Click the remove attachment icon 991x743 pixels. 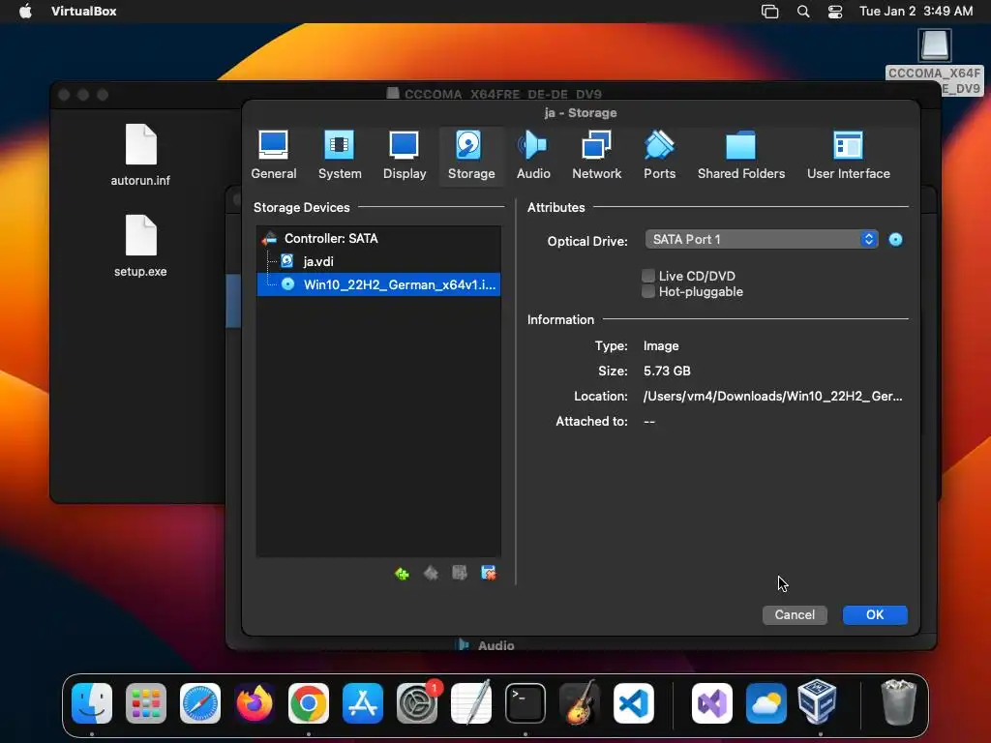coord(489,573)
